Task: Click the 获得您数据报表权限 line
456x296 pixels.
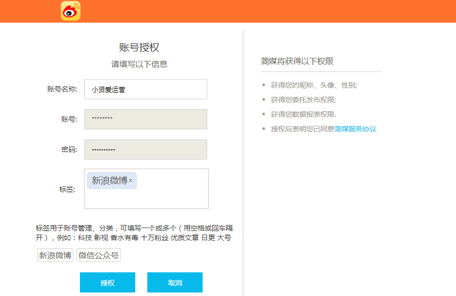Action: pyautogui.click(x=303, y=114)
